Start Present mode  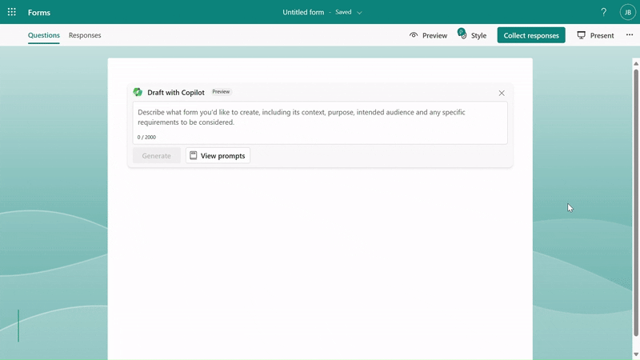point(595,35)
